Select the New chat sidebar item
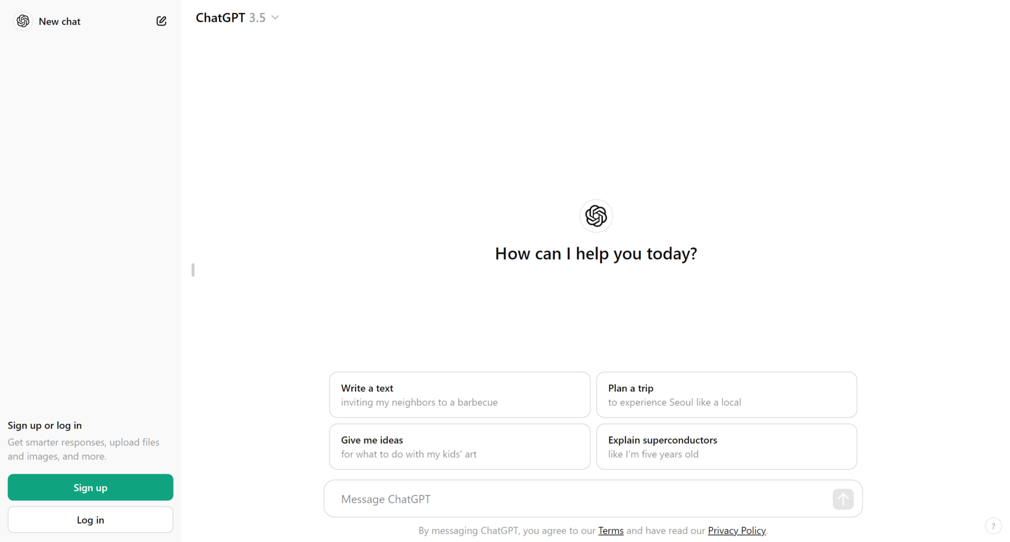 click(x=59, y=22)
